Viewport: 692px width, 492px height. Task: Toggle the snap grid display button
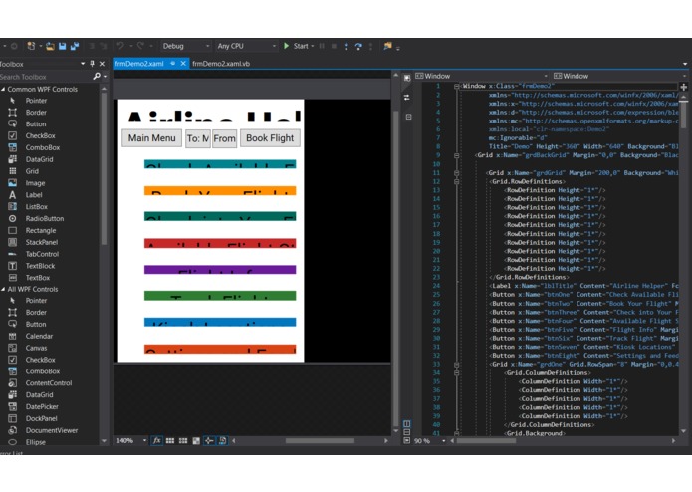(170, 440)
